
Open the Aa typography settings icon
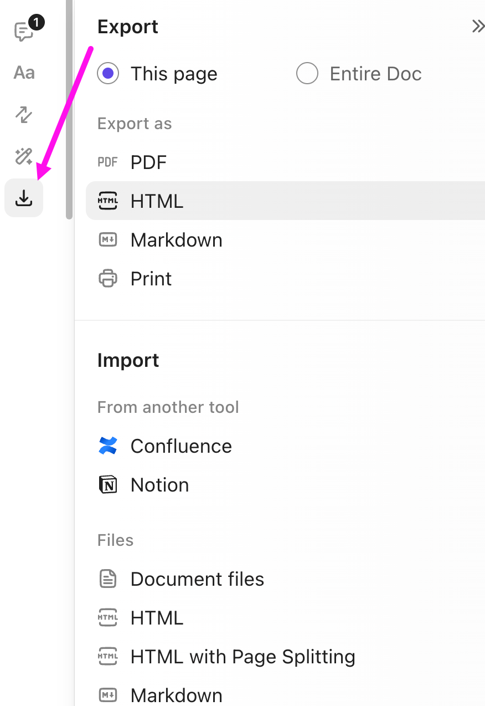(24, 73)
